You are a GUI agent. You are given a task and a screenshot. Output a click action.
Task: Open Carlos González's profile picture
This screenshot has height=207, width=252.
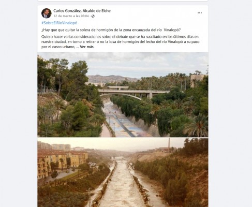click(x=47, y=13)
